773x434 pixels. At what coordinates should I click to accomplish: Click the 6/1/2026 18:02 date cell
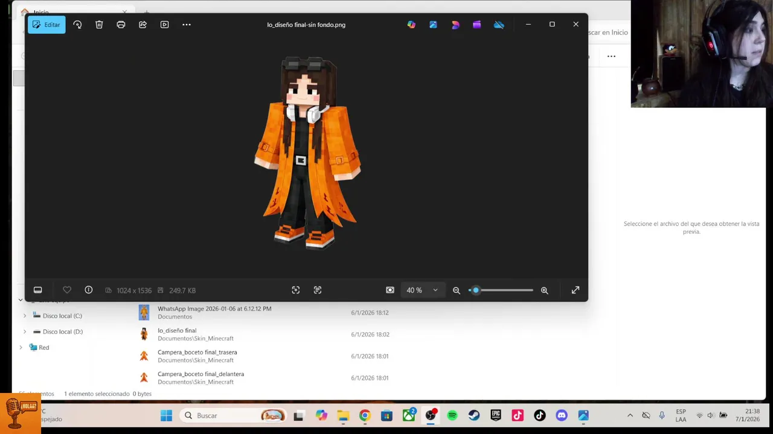[370, 335]
